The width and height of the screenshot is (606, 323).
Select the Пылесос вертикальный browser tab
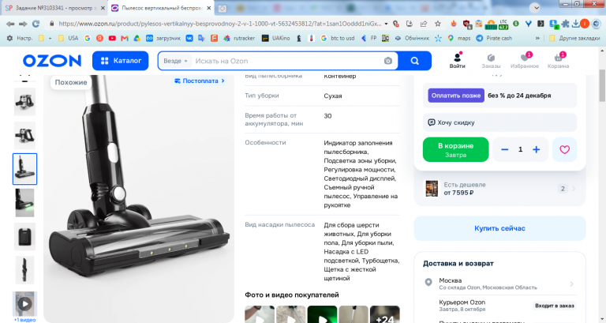coord(161,8)
